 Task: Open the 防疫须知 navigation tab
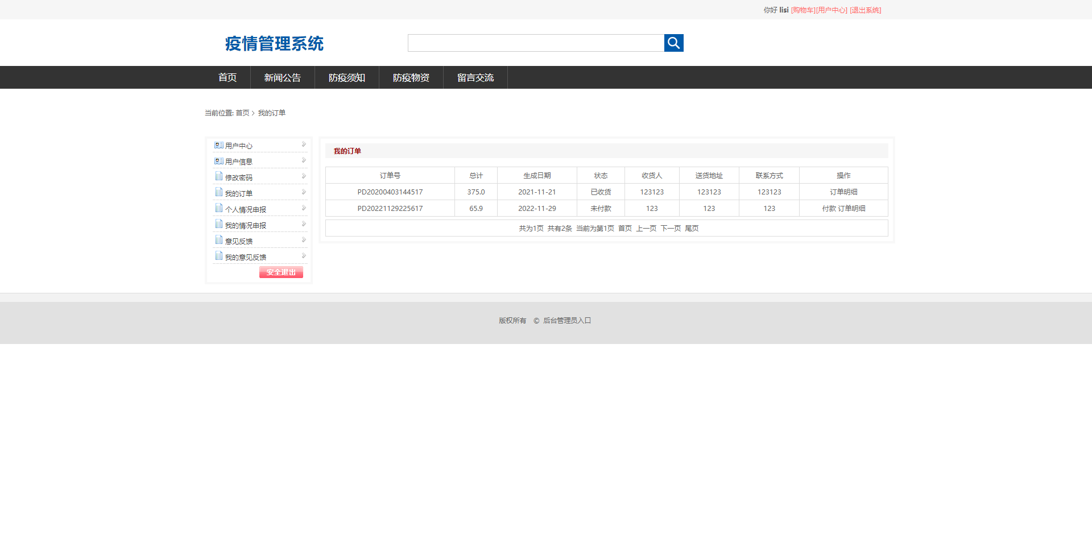click(347, 77)
